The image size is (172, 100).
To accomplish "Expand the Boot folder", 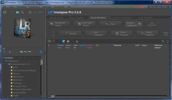I will [x=10, y=67].
